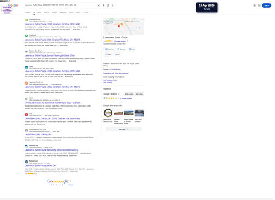Sign in to a Google account
This screenshot has height=200, width=275.
[266, 5]
